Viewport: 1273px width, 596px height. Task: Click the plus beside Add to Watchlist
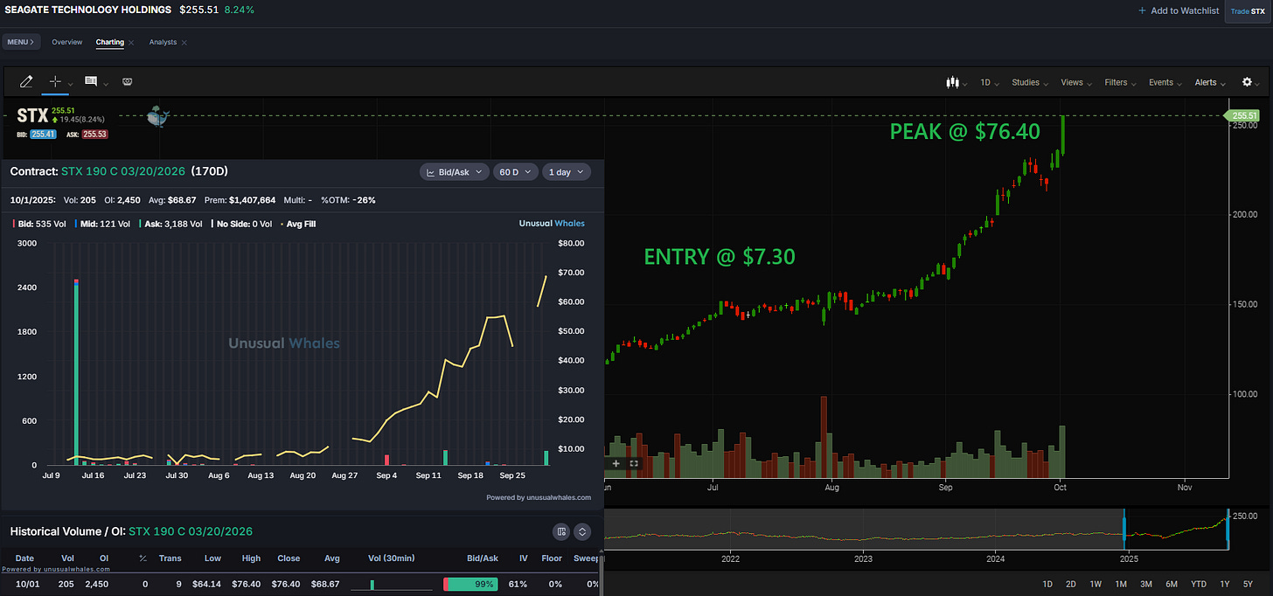pyautogui.click(x=1142, y=10)
